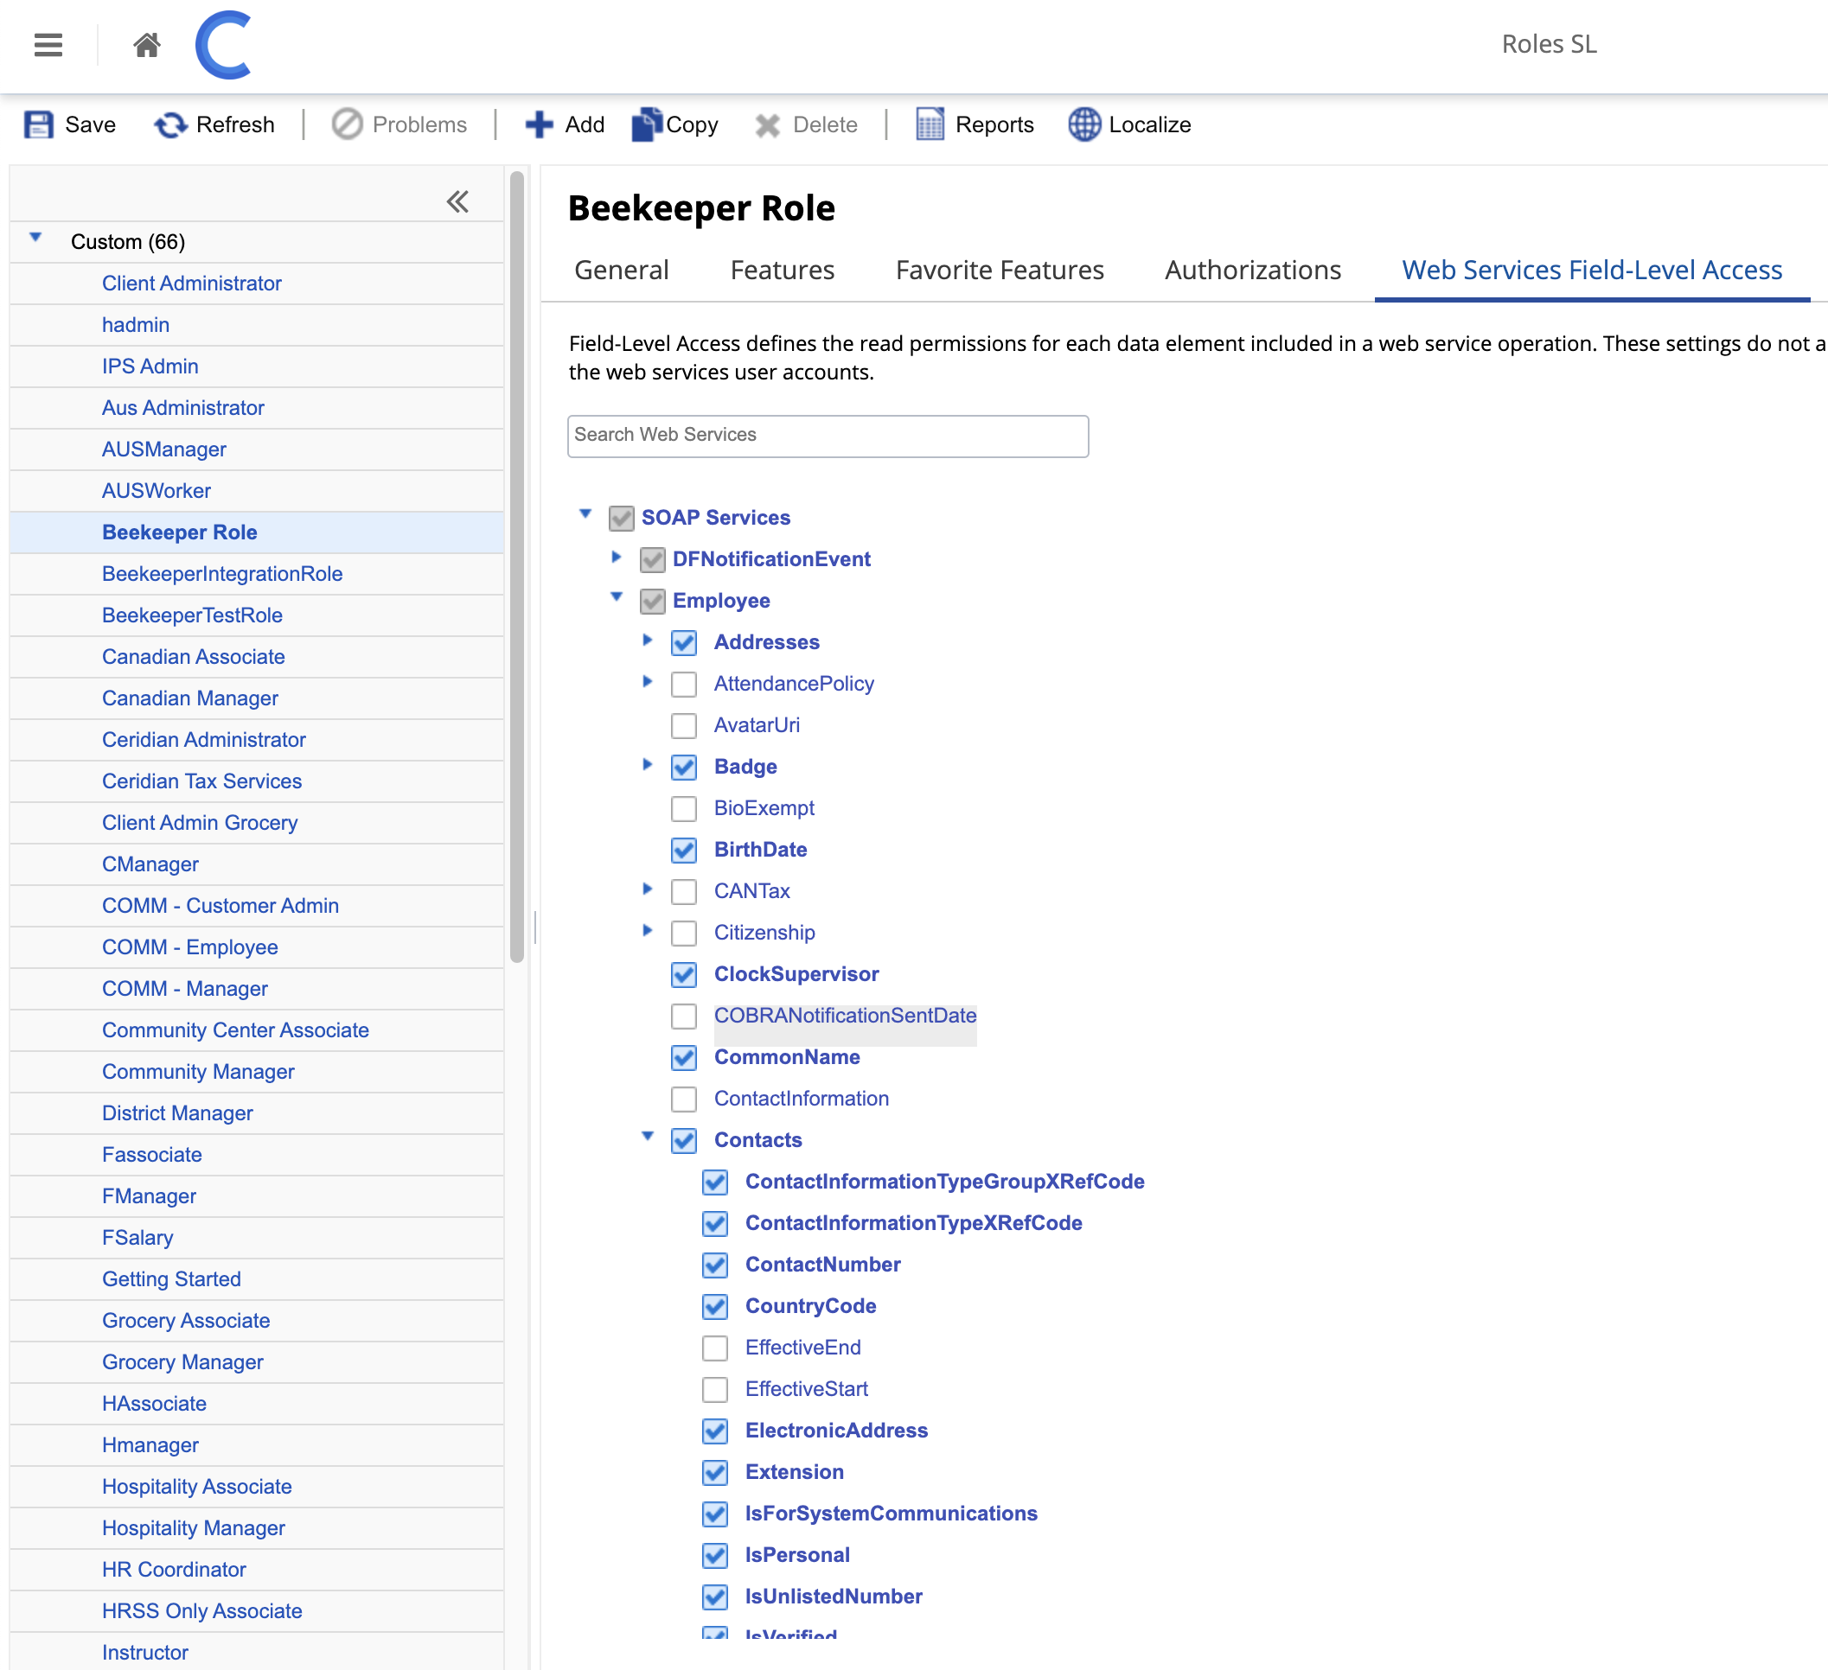1828x1670 pixels.
Task: Expand the Badge node
Action: click(x=648, y=764)
